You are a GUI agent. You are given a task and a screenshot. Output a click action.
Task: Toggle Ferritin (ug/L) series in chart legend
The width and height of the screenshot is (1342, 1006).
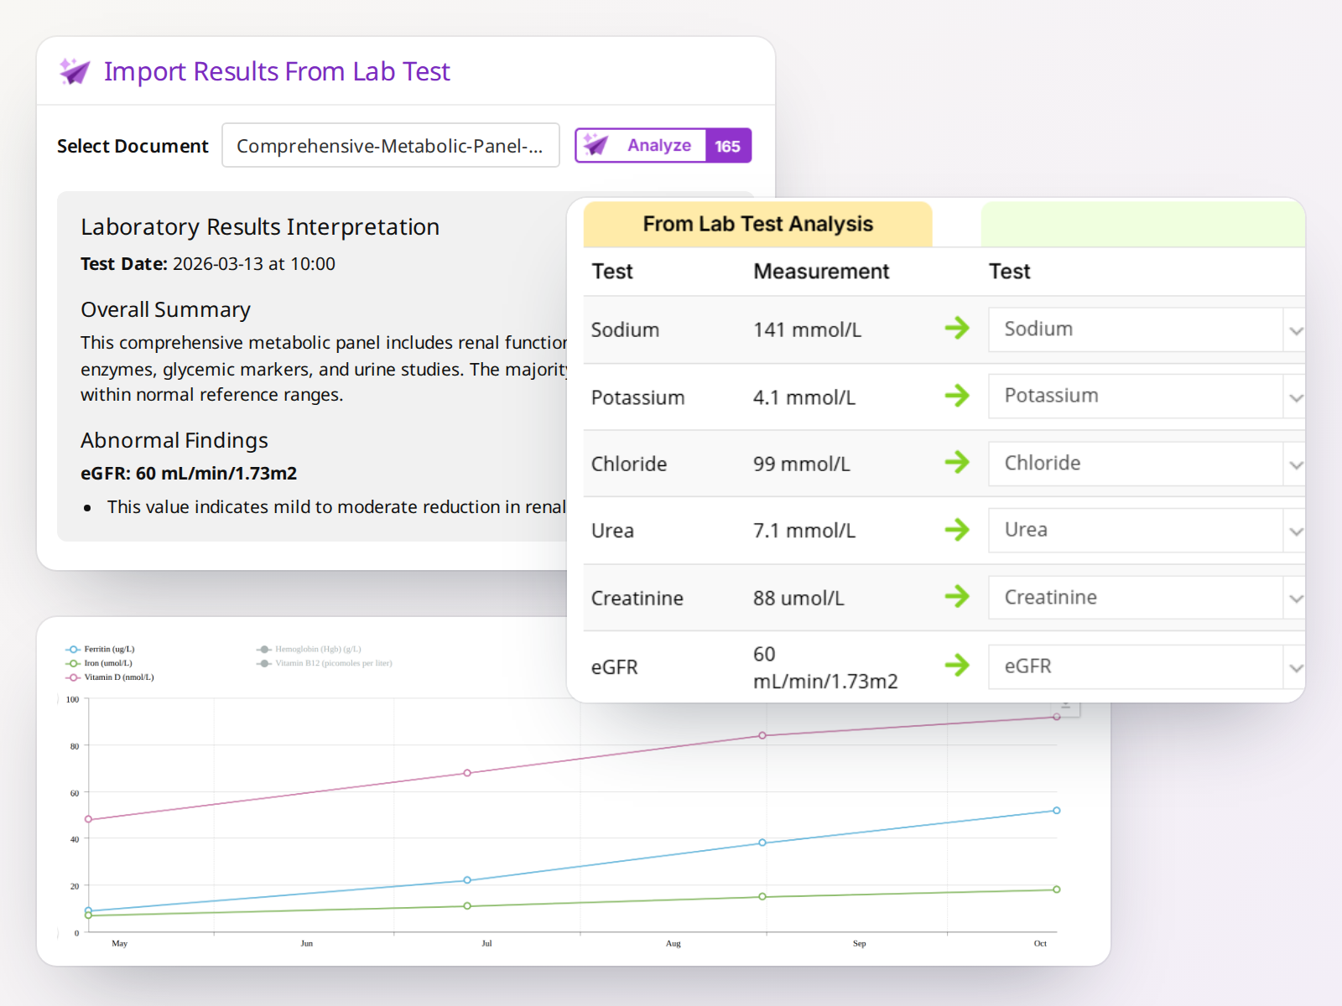coord(101,649)
